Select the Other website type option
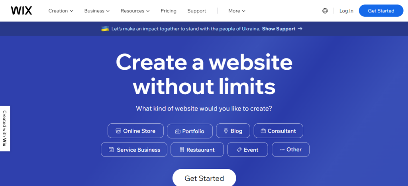The height and width of the screenshot is (186, 408). [x=290, y=150]
